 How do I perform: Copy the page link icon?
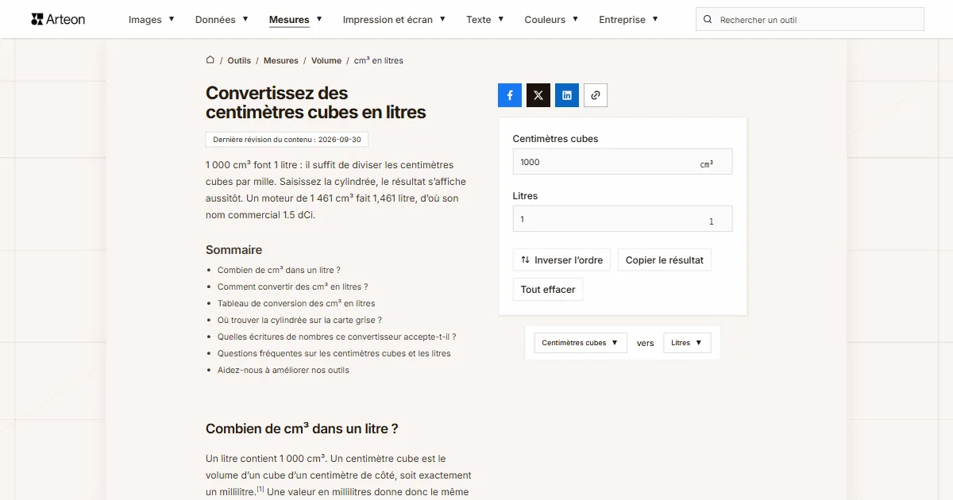[x=596, y=95]
